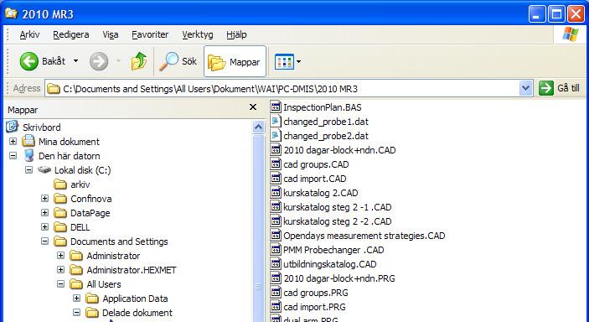589x322 pixels.
Task: Select changed_probe1.dat file icon
Action: click(276, 122)
